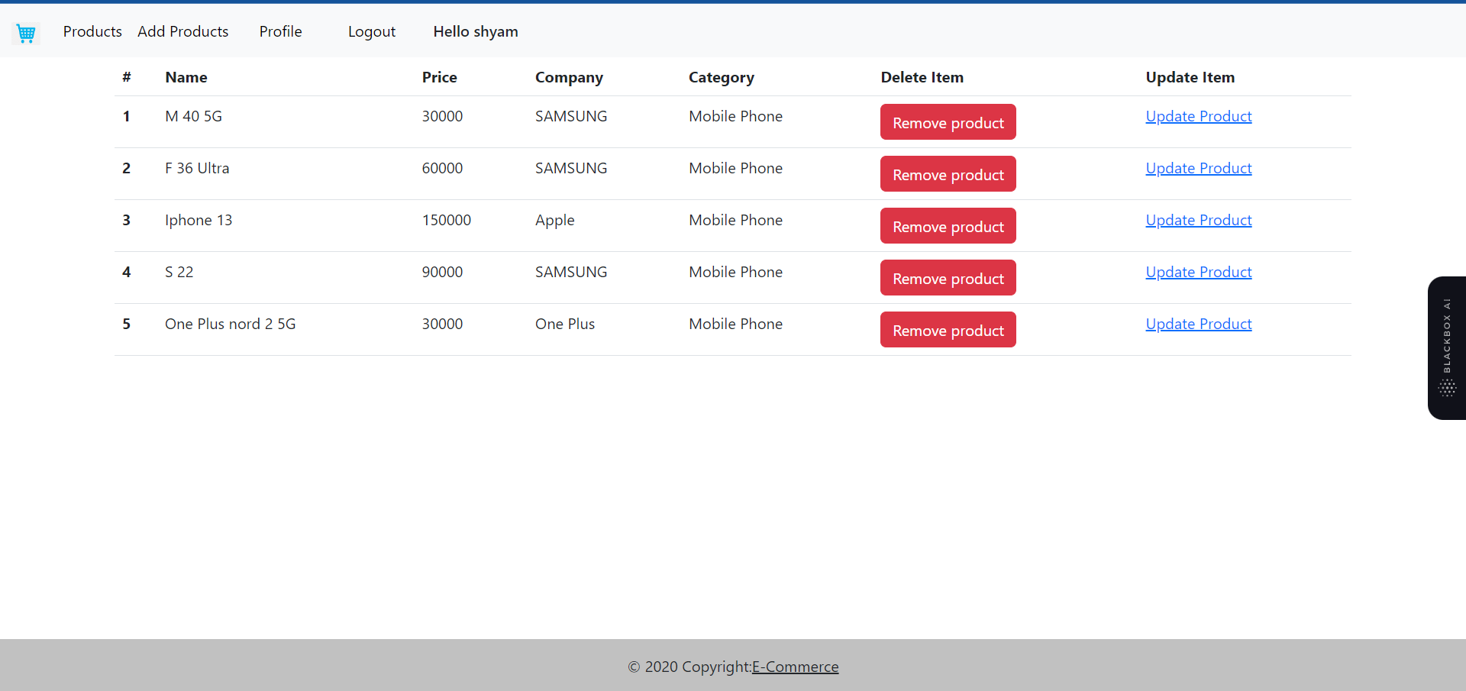Click the Hello shyam greeting
The height and width of the screenshot is (691, 1466).
475,31
